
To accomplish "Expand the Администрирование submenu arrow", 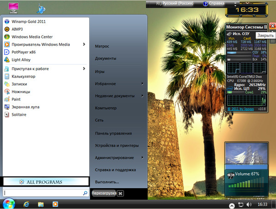I will point(143,157).
